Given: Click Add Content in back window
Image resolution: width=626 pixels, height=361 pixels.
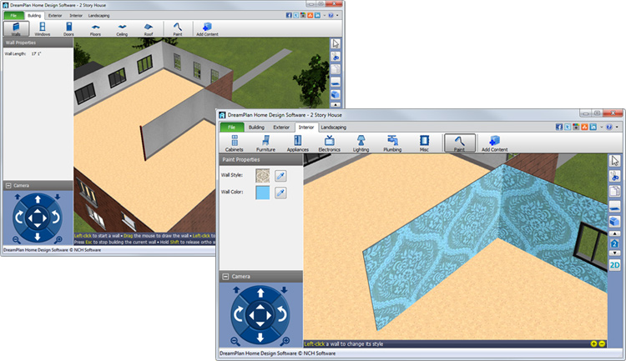Looking at the screenshot, I should (x=207, y=28).
